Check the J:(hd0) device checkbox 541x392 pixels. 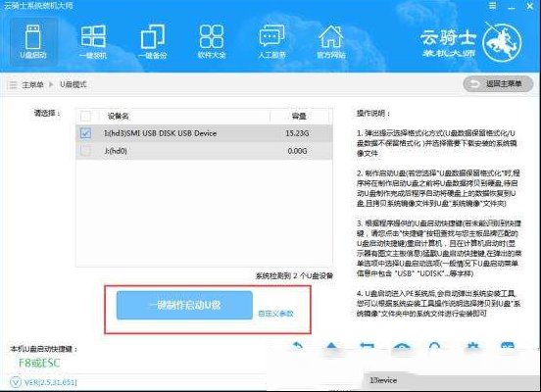point(85,151)
